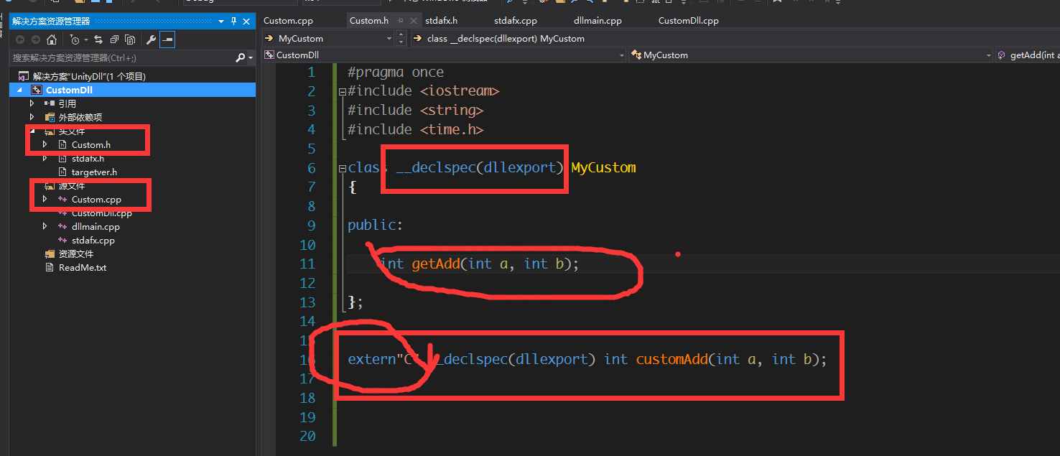Select ReadMe.txt in Solution Explorer
This screenshot has width=1060, height=456.
(82, 268)
